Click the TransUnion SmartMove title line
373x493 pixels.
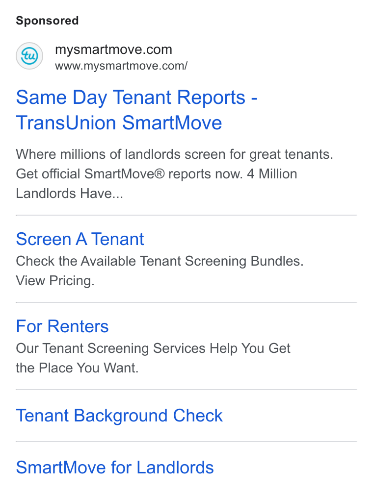pyautogui.click(x=119, y=123)
